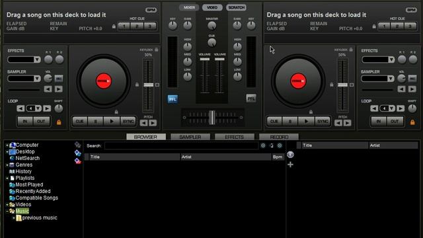Toggle right deck keylock padlock
The width and height of the screenshot is (423, 238).
click(351, 50)
